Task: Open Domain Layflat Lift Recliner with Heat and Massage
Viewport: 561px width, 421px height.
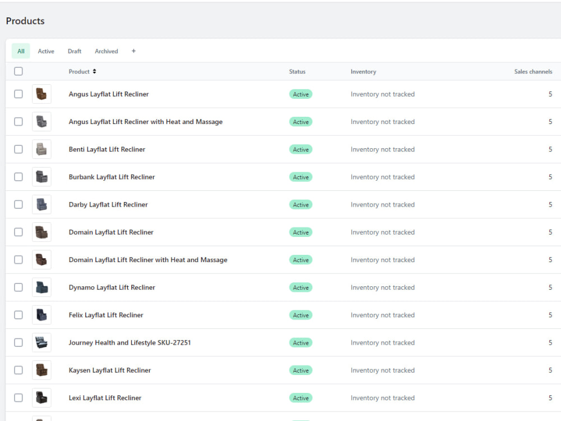Action: [148, 260]
